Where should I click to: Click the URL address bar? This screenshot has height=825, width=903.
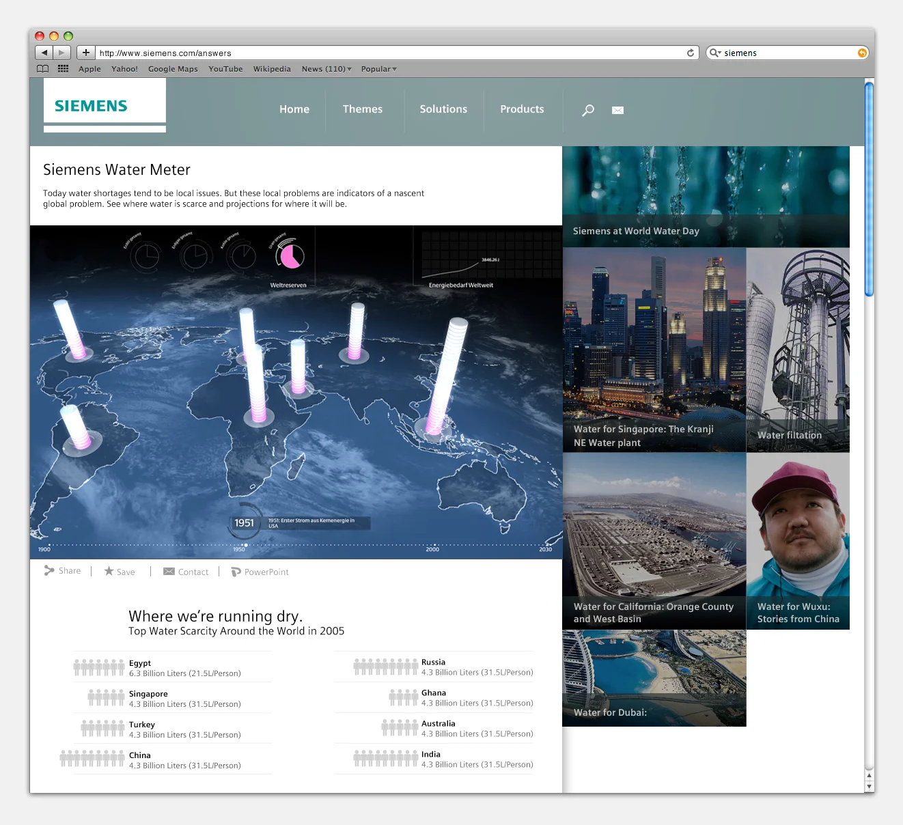[x=397, y=53]
